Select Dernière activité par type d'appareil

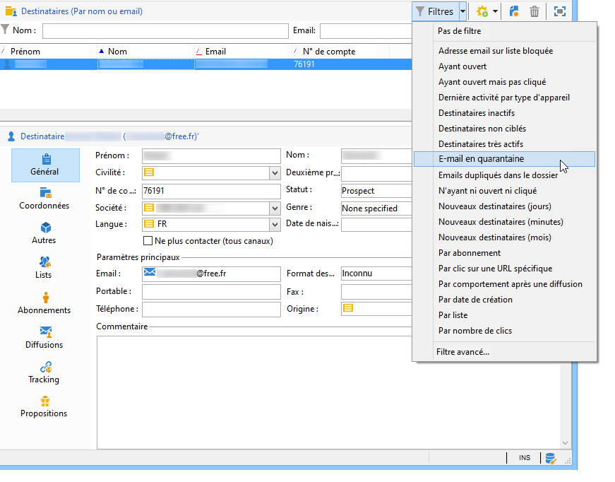(x=504, y=98)
